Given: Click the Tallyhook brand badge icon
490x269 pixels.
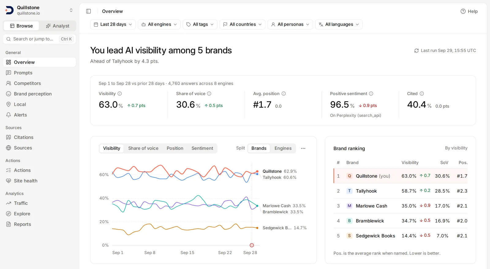Looking at the screenshot, I should tap(349, 191).
